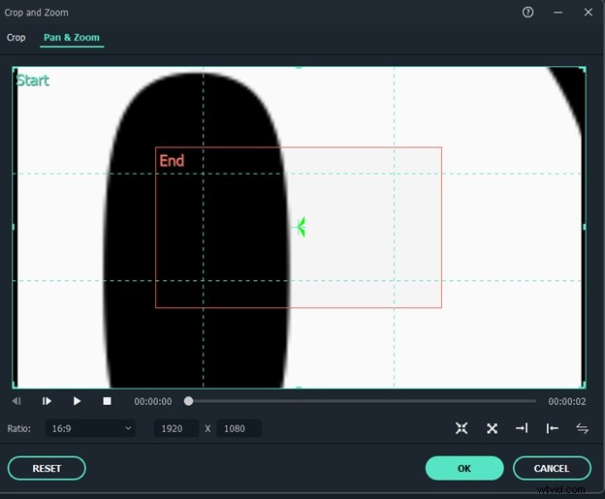Open the Ratio 16:9 dropdown
This screenshot has height=499, width=605.
[x=90, y=428]
